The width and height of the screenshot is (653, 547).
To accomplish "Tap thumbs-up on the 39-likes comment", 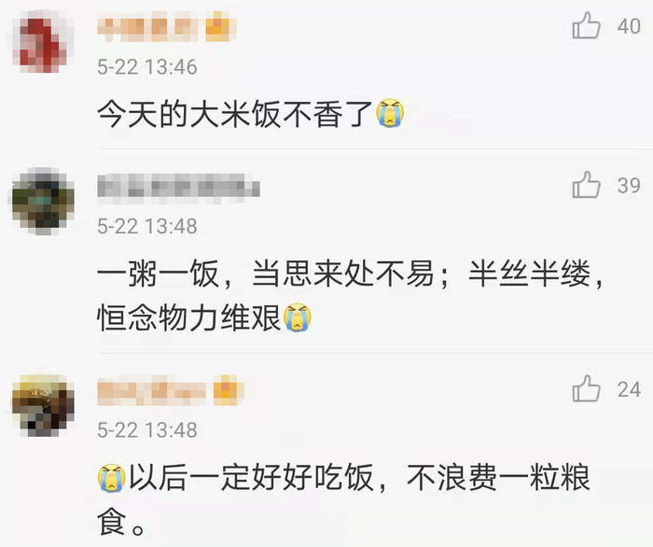I will (586, 185).
